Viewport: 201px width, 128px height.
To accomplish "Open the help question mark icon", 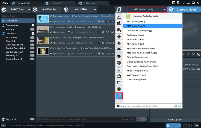I will (184, 3).
